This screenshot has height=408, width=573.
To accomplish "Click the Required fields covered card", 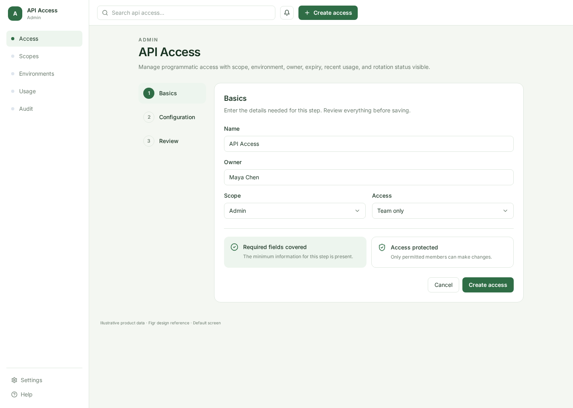I will pyautogui.click(x=295, y=252).
